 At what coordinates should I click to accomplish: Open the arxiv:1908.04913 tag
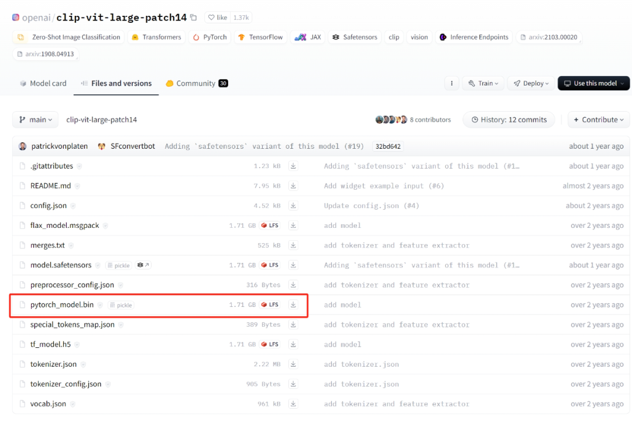pos(46,54)
